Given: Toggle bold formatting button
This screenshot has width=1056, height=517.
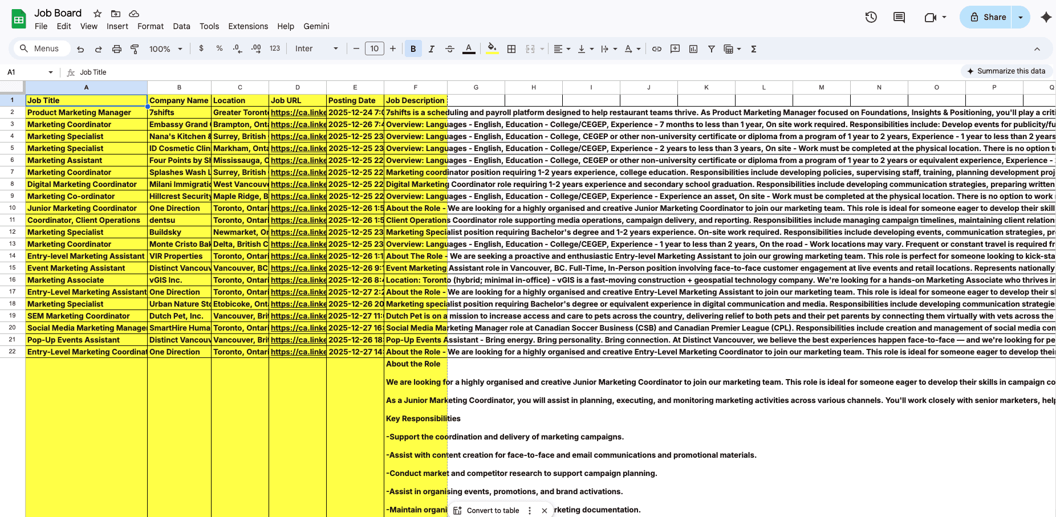Looking at the screenshot, I should click(413, 49).
